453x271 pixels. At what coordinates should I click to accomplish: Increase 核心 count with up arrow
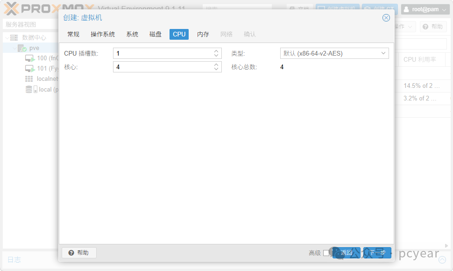point(216,64)
